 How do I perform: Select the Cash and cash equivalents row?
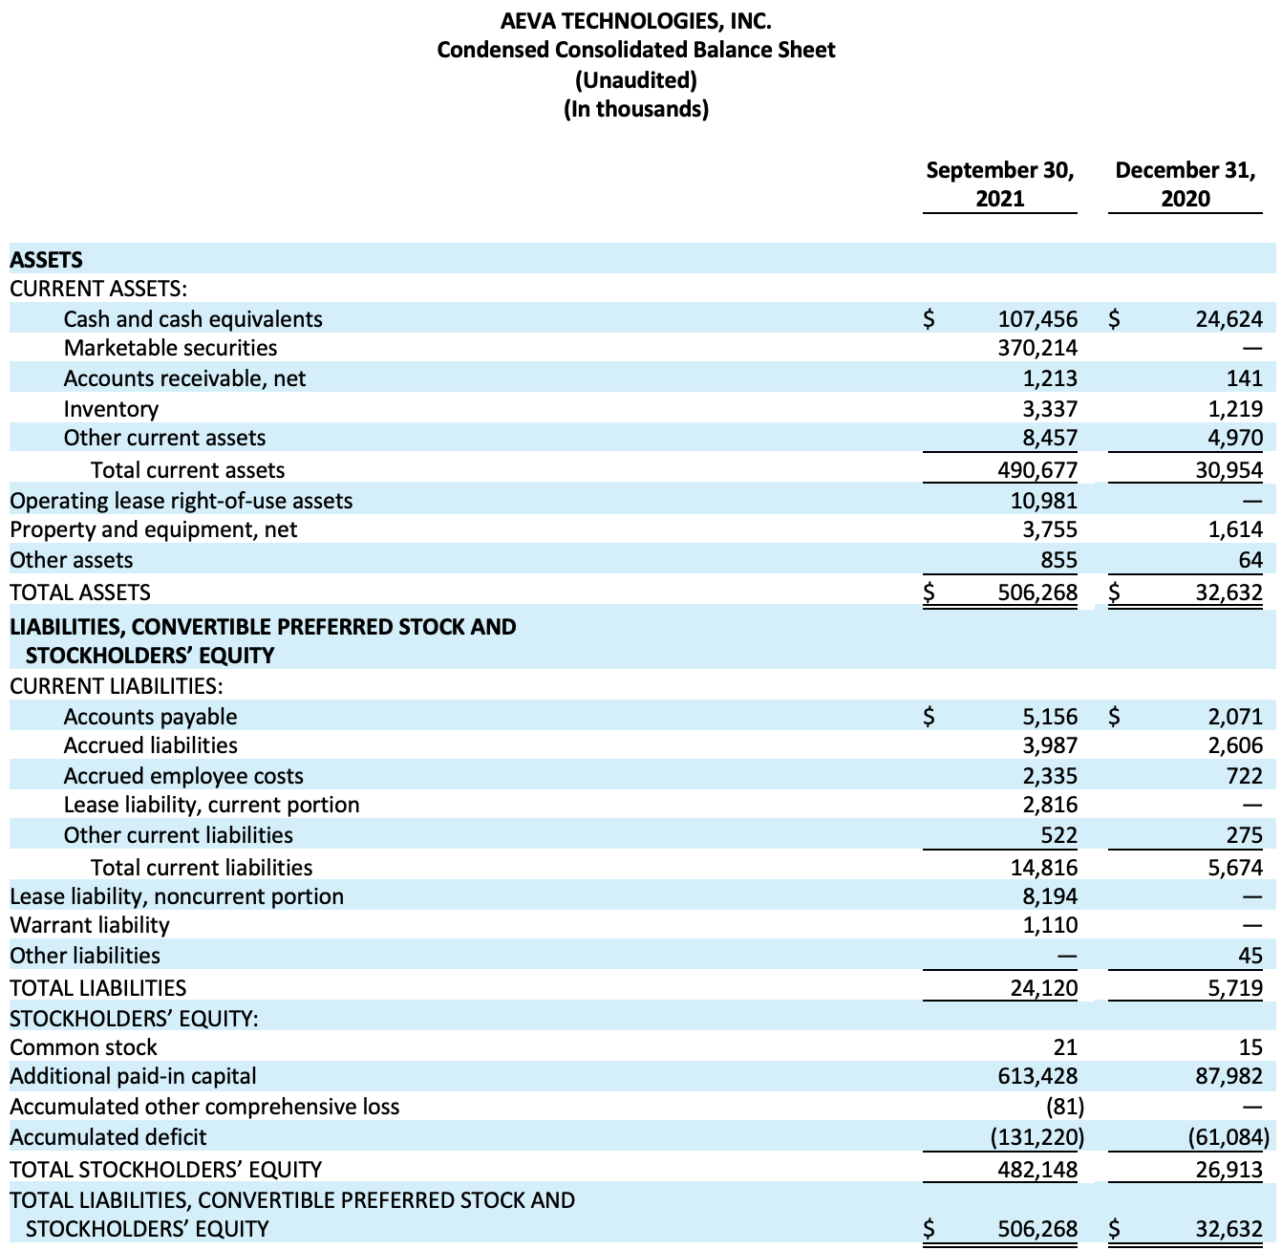pos(194,318)
